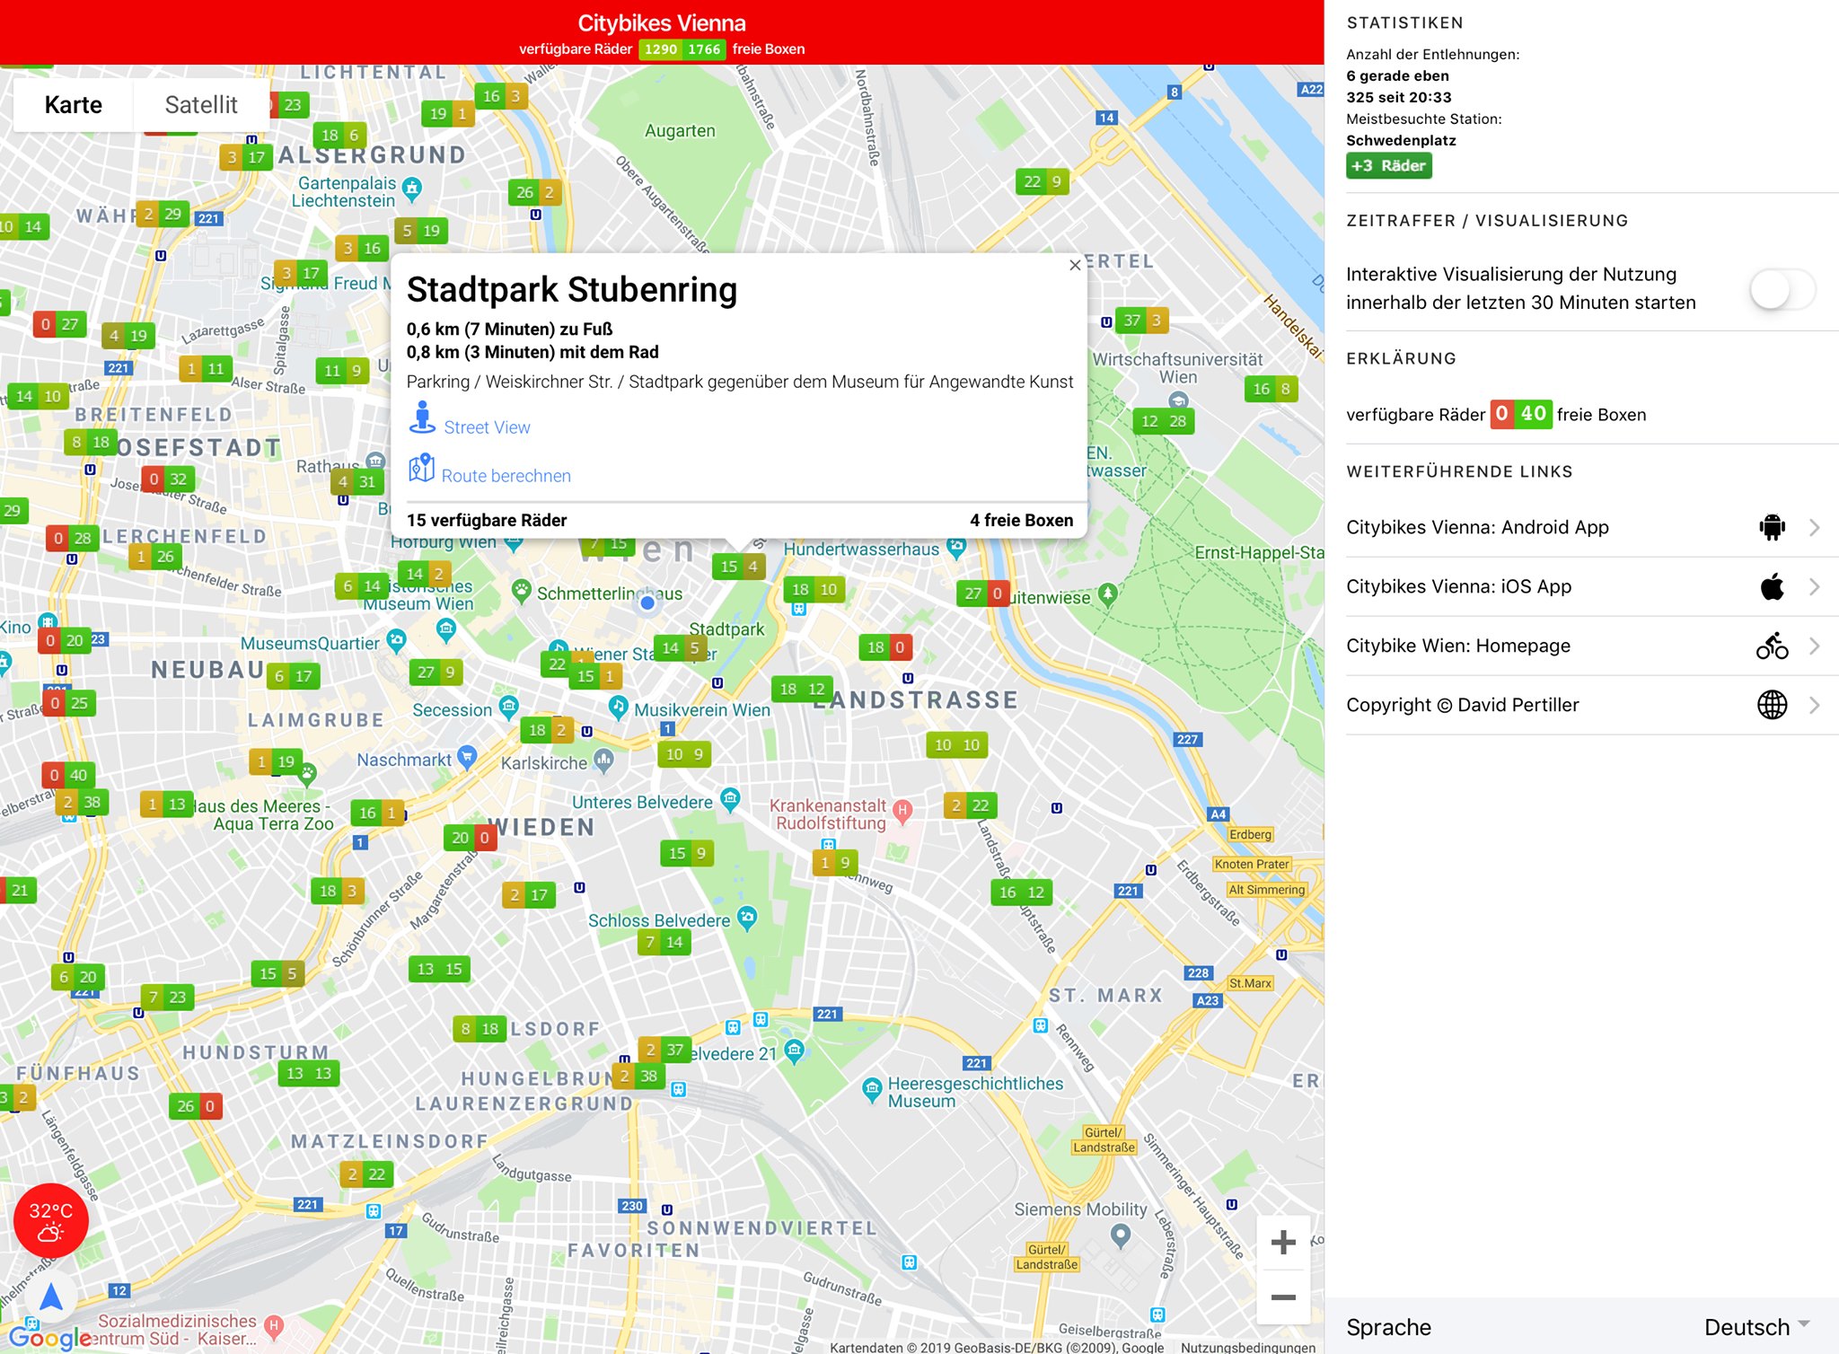Click the 1766 free boxes counter

point(704,49)
